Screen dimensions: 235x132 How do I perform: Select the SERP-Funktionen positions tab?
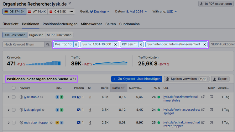pos(59,35)
